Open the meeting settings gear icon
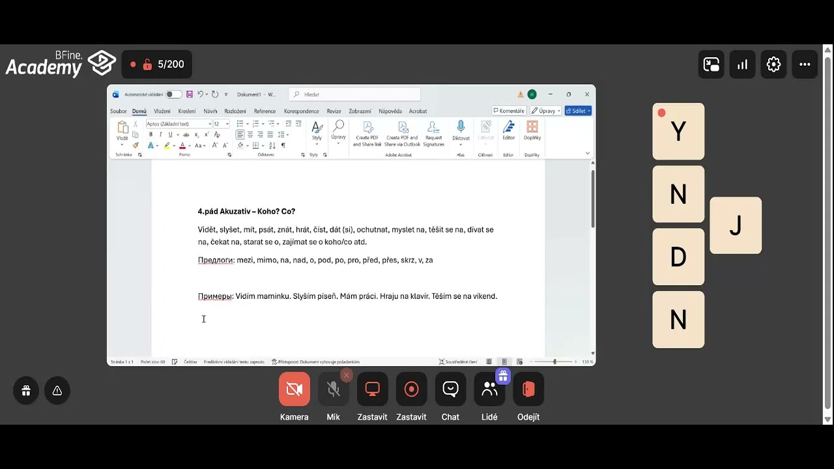The image size is (834, 469). coord(773,64)
